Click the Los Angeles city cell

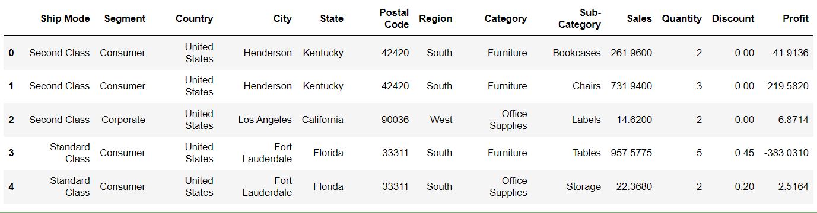tap(265, 120)
